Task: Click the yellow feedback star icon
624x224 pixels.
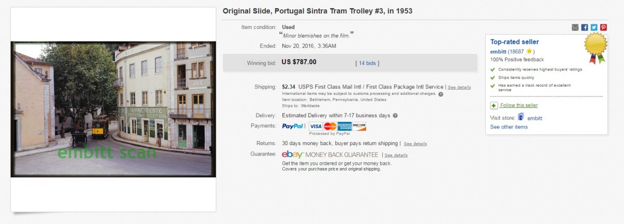Action: point(529,51)
